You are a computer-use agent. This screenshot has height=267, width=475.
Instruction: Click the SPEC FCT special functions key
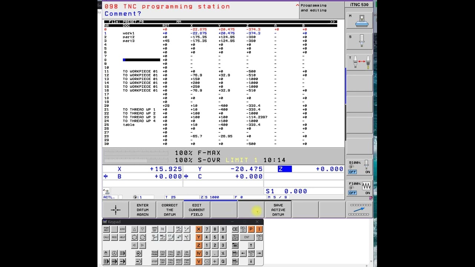click(x=178, y=261)
